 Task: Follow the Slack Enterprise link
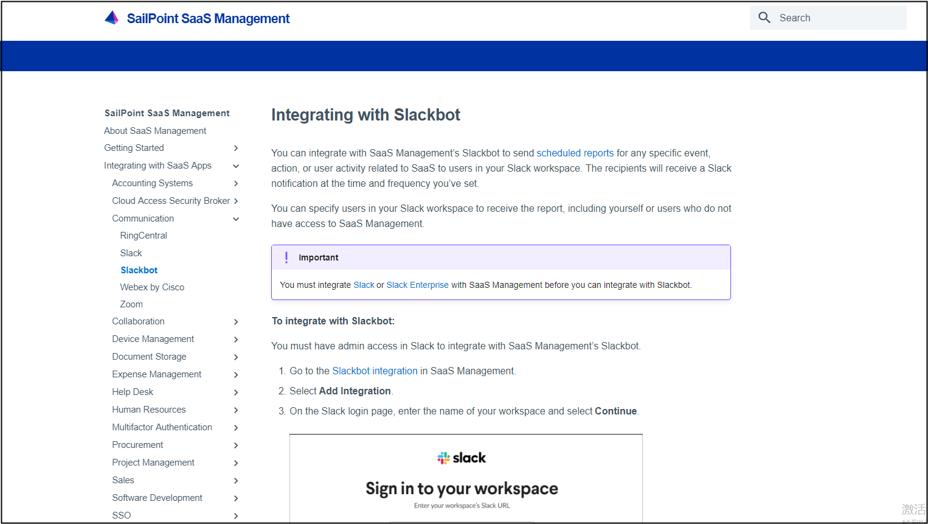coord(417,285)
